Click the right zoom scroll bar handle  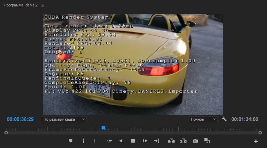pyautogui.click(x=260, y=133)
